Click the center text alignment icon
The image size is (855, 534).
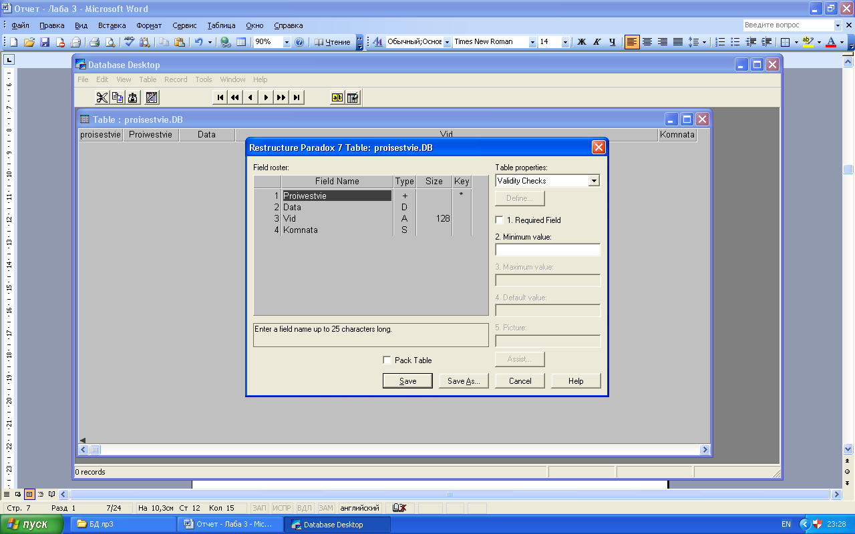point(647,42)
